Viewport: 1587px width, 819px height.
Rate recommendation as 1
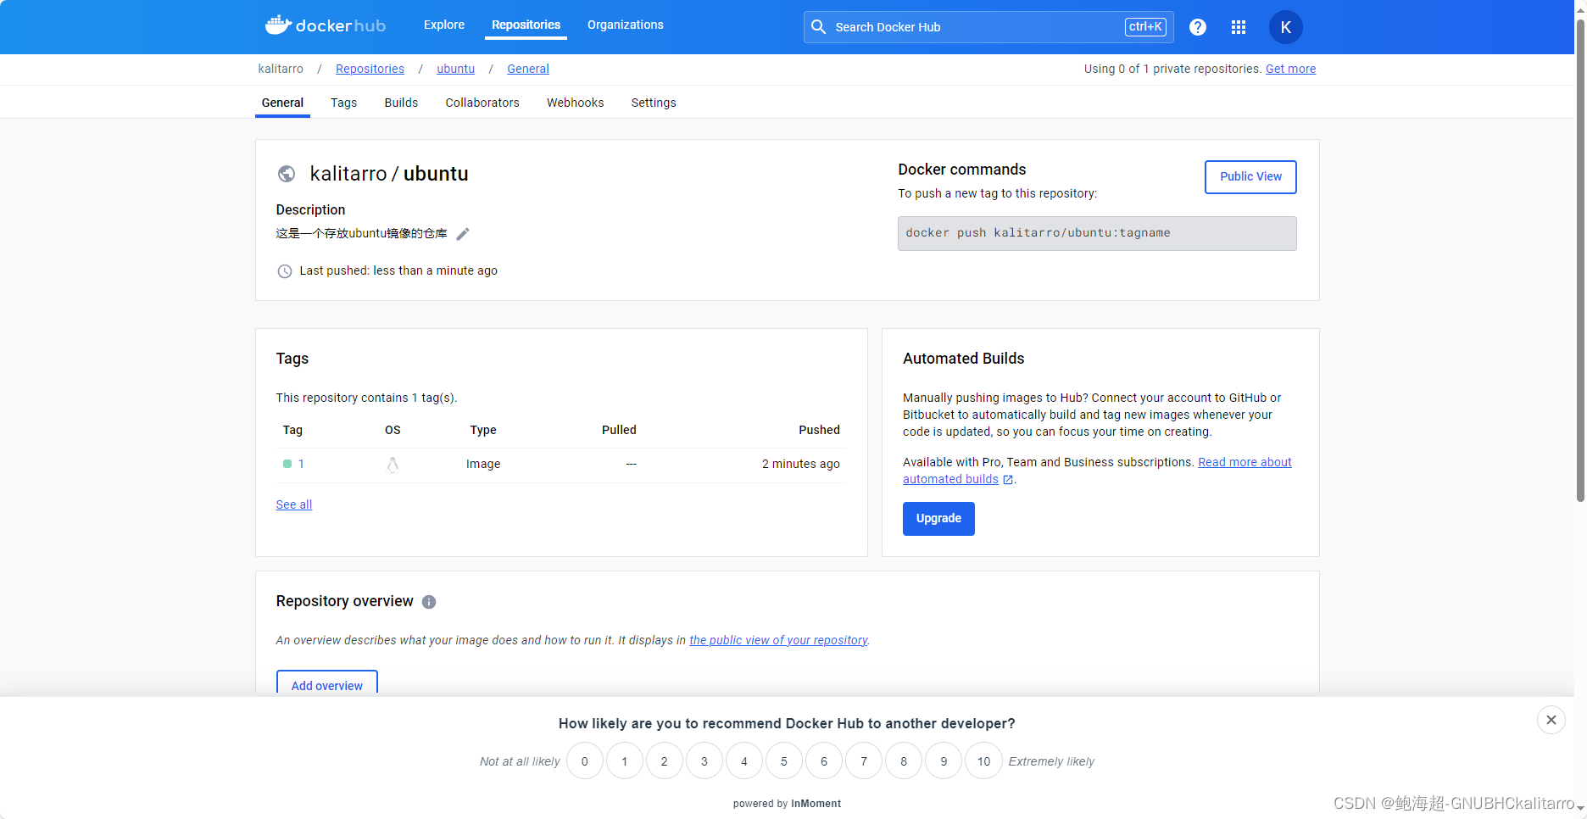tap(625, 761)
